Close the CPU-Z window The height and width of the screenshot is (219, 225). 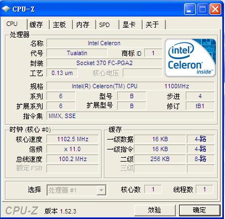coord(215,9)
